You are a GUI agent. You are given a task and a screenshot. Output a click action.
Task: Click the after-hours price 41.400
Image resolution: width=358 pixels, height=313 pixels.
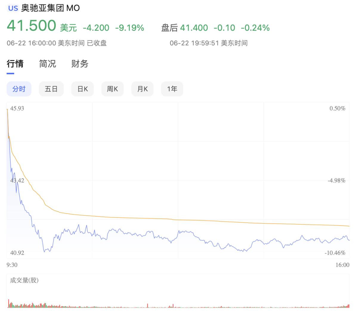point(194,27)
